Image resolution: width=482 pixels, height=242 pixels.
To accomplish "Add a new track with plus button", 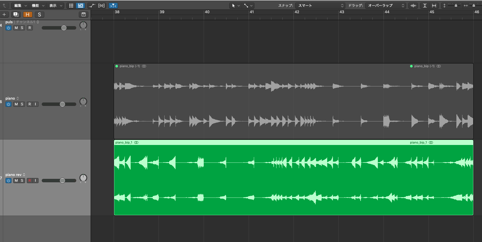I will click(4, 14).
